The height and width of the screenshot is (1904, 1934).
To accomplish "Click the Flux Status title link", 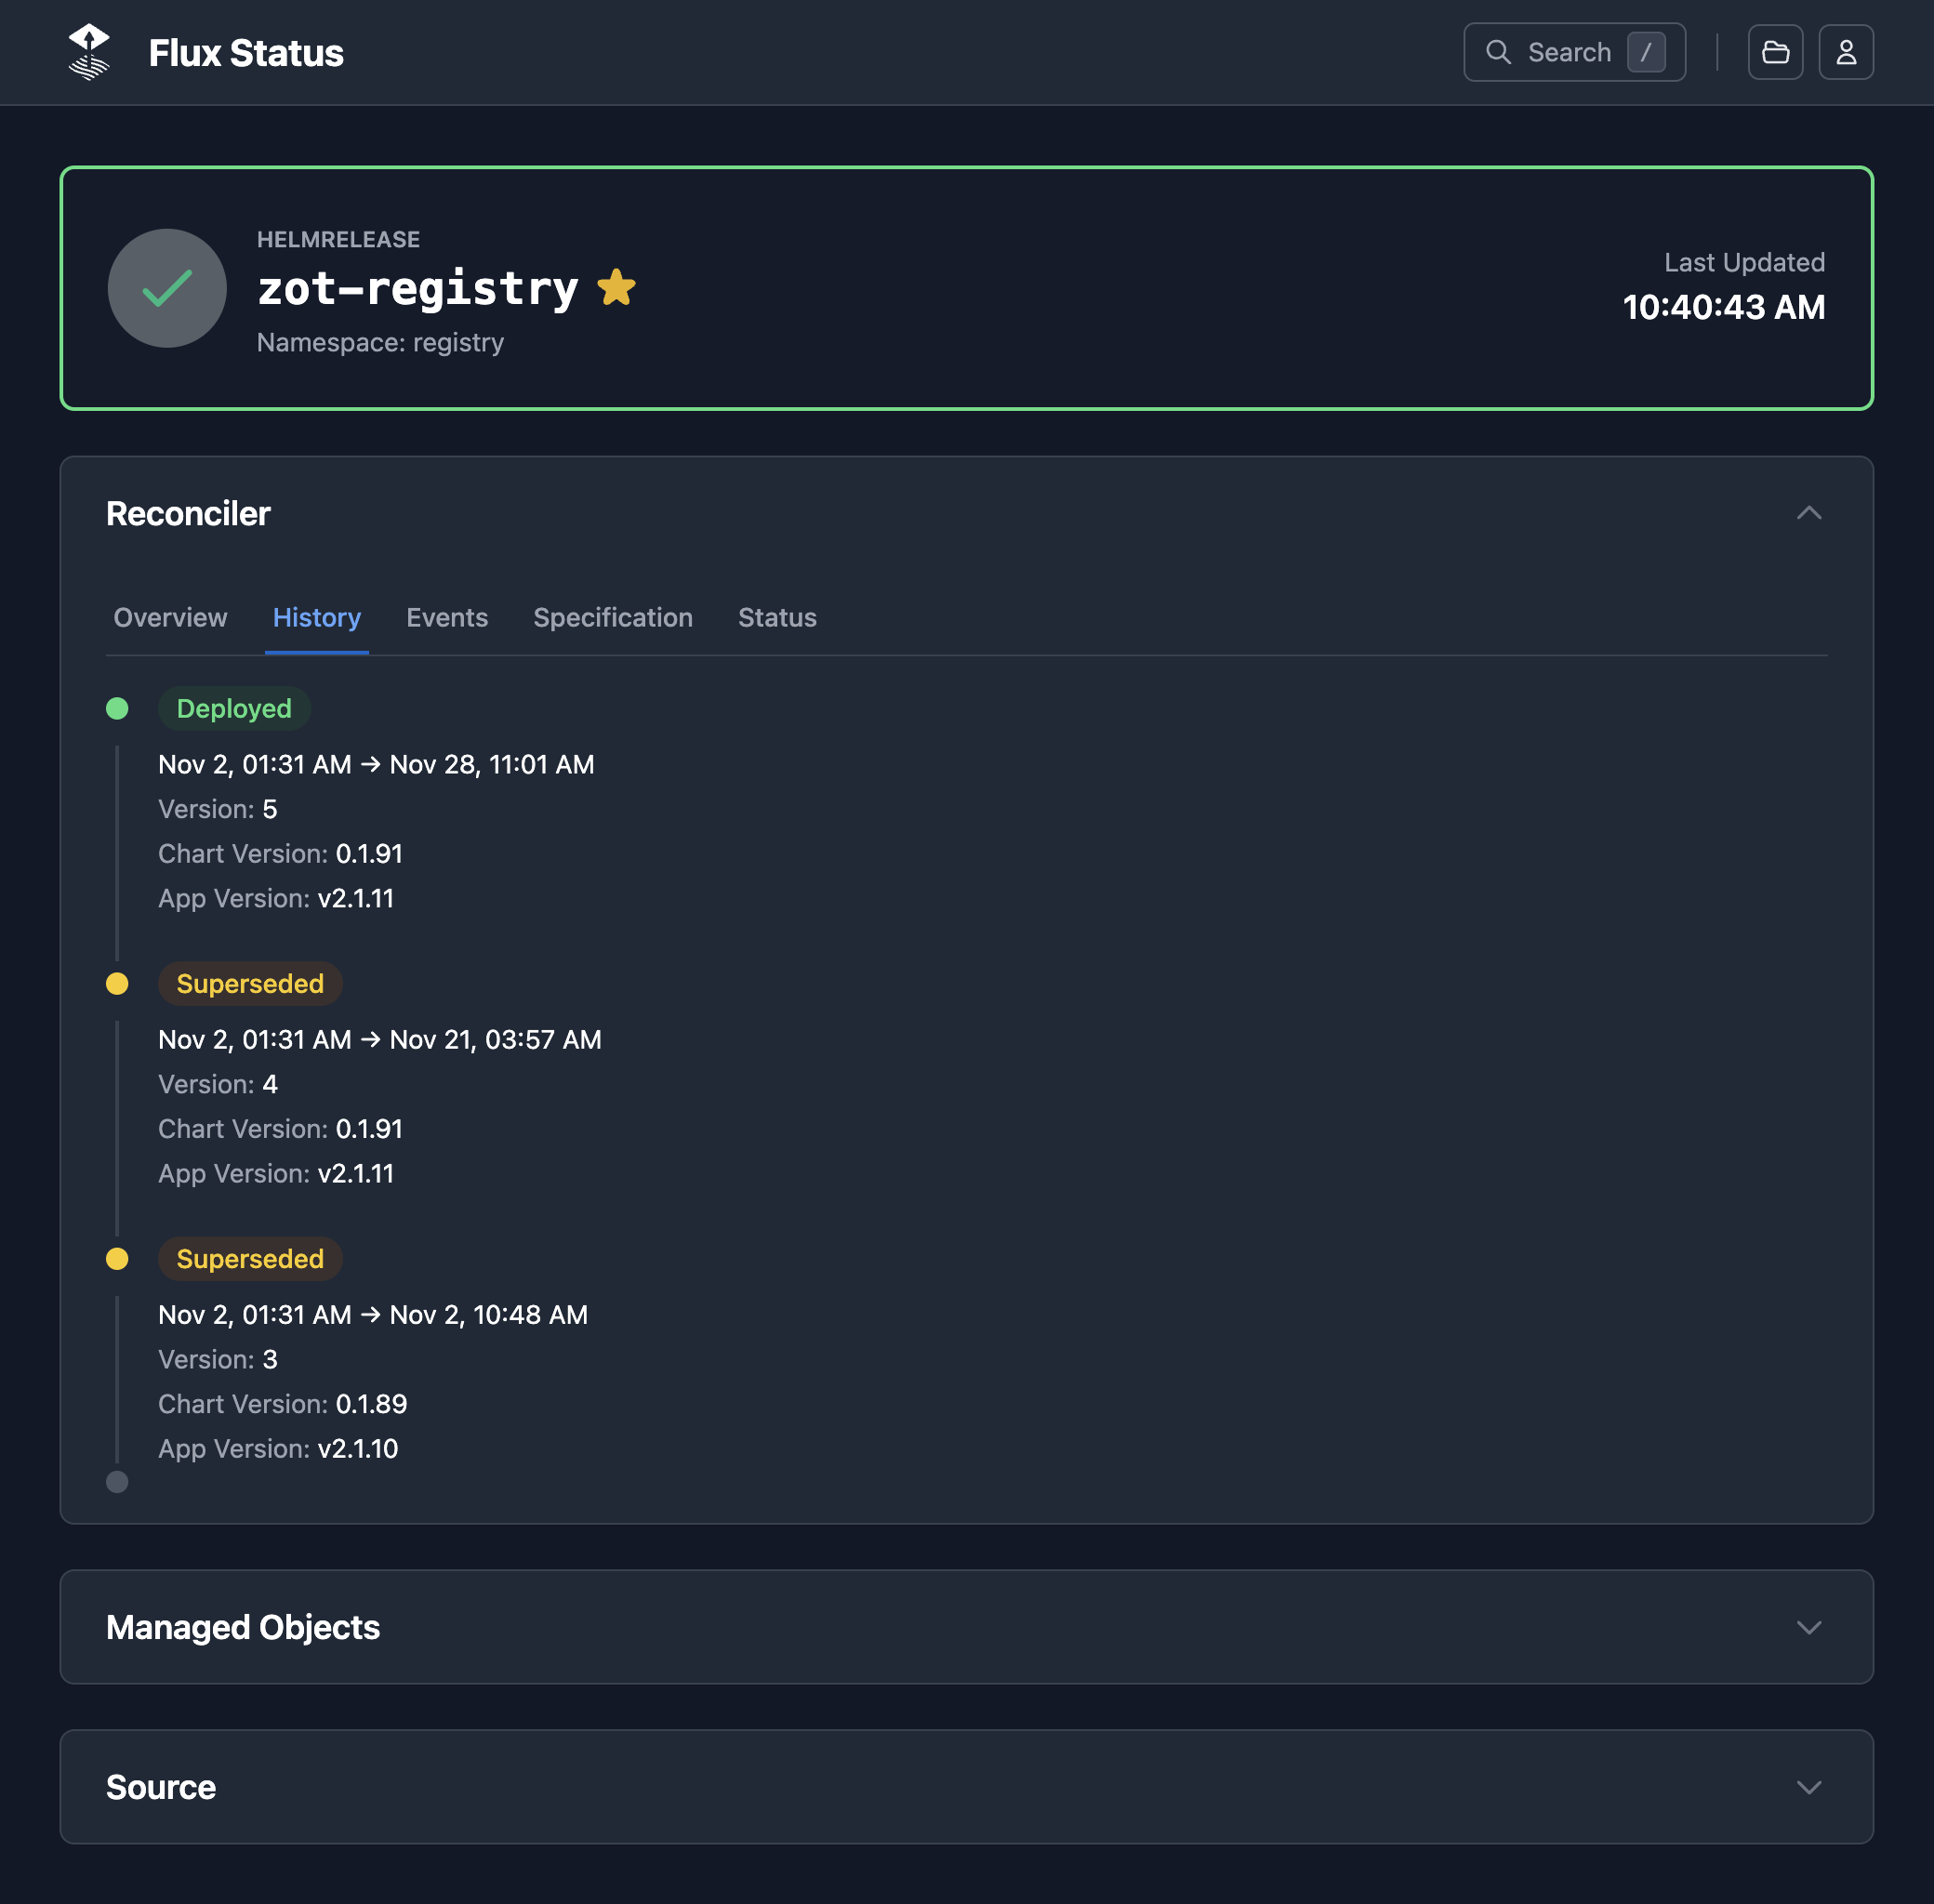I will coord(246,53).
